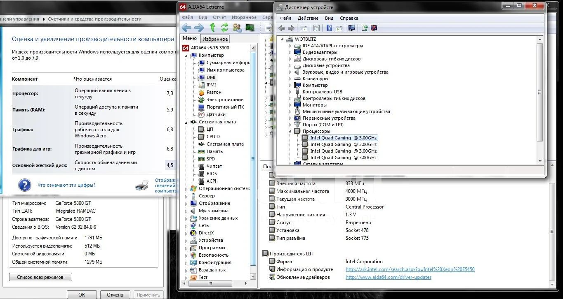Click the Список всех режимов button
563x299 pixels.
[x=40, y=277]
